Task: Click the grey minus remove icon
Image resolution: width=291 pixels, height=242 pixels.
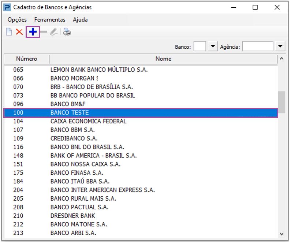Action: tap(44, 32)
